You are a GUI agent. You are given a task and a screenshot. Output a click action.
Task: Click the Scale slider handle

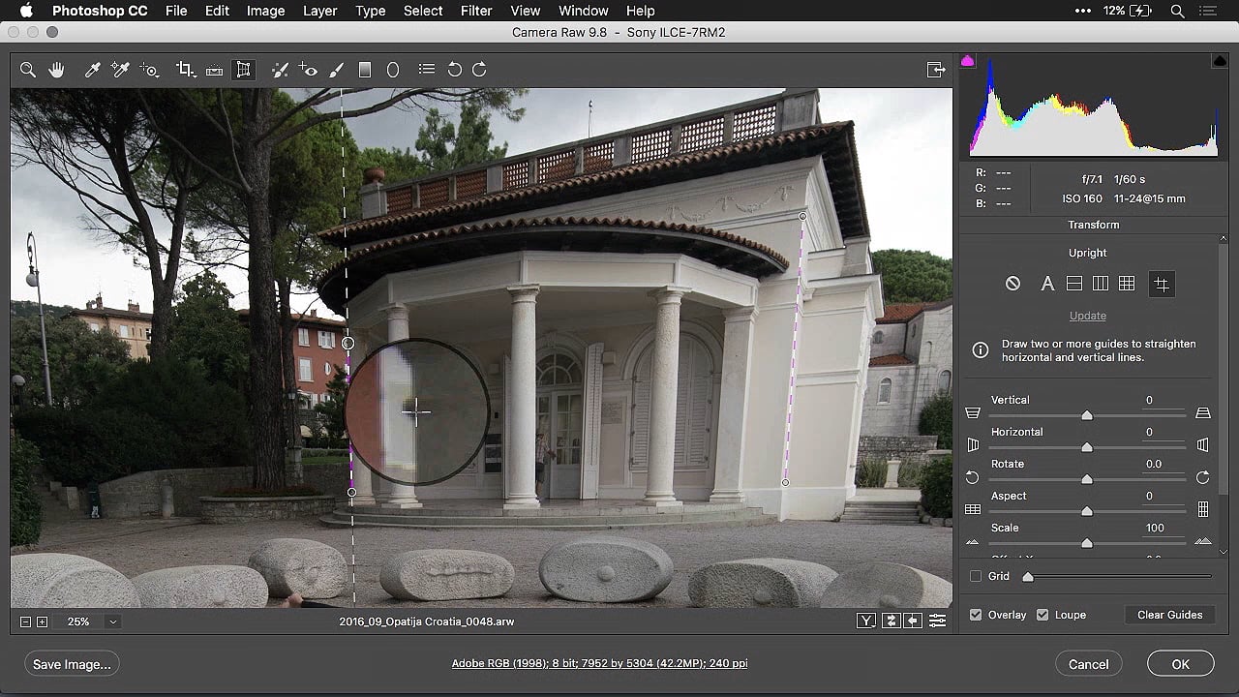[1087, 543]
